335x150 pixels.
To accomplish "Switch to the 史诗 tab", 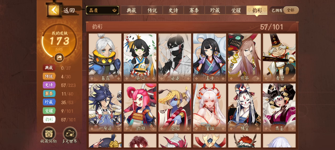I will [173, 10].
